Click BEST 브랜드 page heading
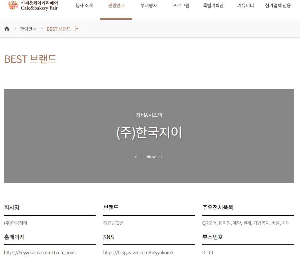The width and height of the screenshot is (300, 258). pyautogui.click(x=30, y=59)
